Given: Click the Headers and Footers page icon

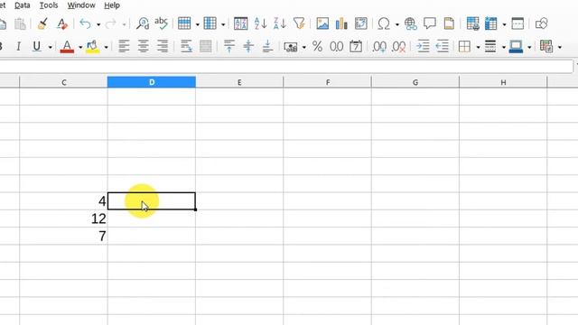Looking at the screenshot, I should tap(449, 23).
